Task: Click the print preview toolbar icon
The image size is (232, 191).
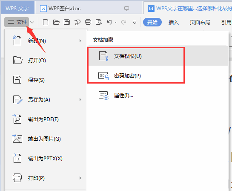Action: pos(99,22)
